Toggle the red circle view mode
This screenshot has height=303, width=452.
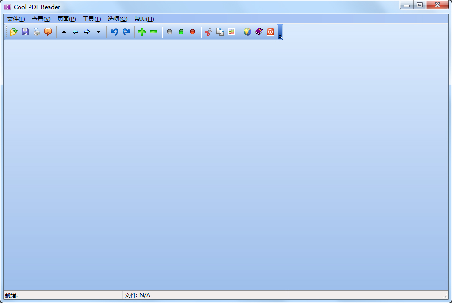[192, 32]
